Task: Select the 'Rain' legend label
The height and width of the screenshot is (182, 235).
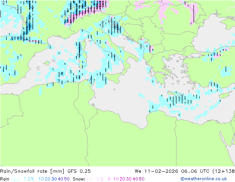Action: 5,179
